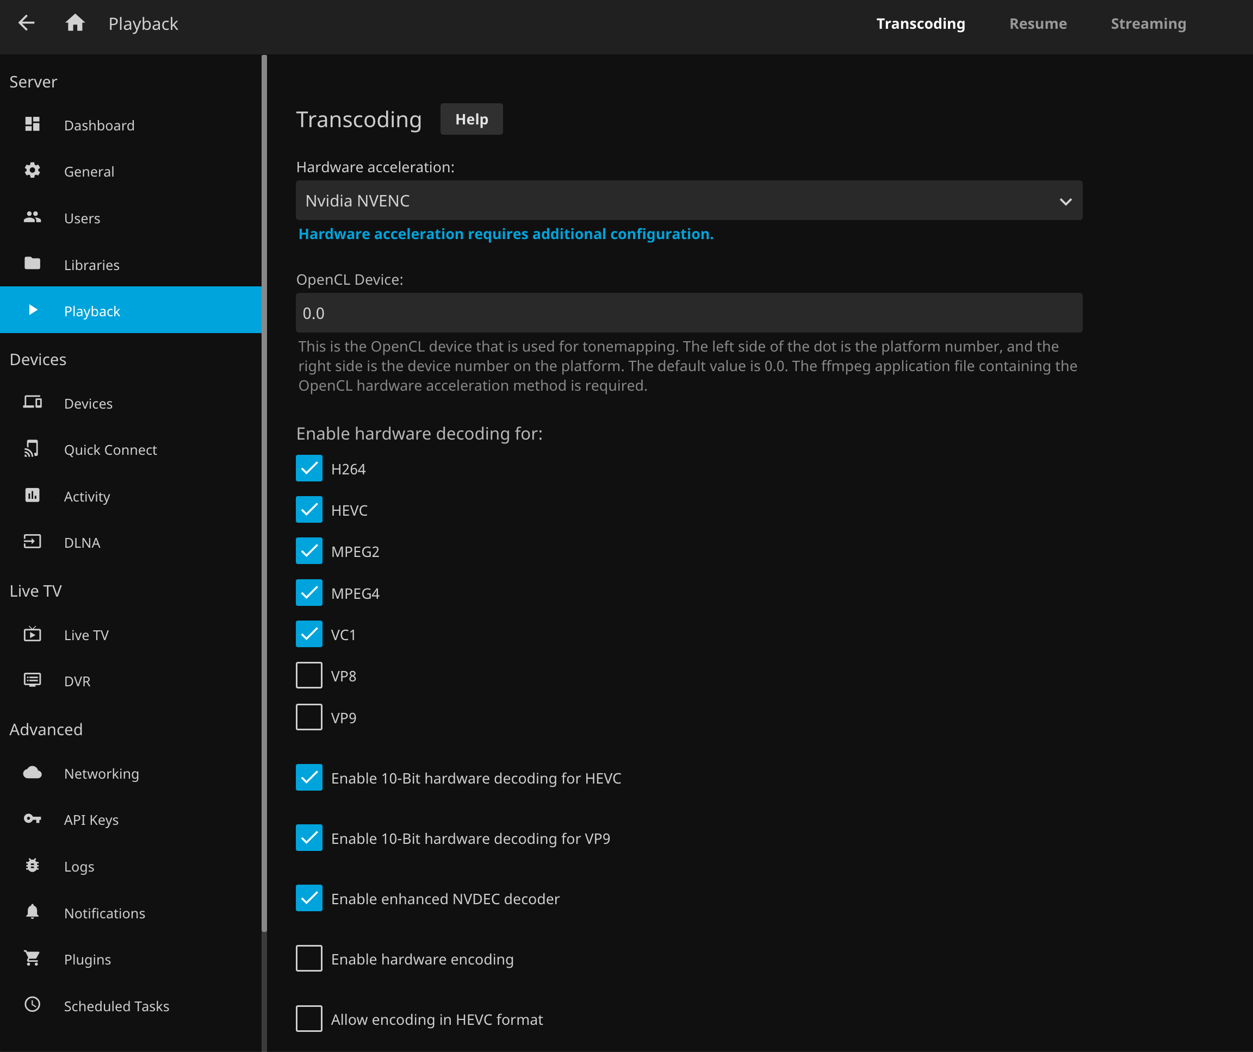The height and width of the screenshot is (1052, 1253).
Task: Click the OpenCL Device input field
Action: point(688,313)
